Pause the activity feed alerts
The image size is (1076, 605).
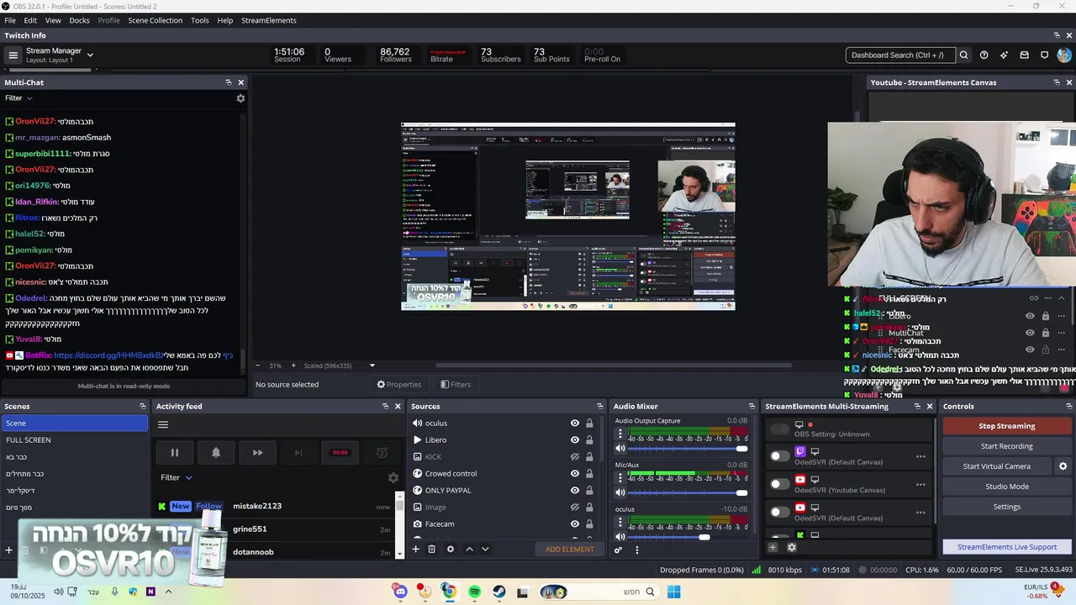[175, 452]
